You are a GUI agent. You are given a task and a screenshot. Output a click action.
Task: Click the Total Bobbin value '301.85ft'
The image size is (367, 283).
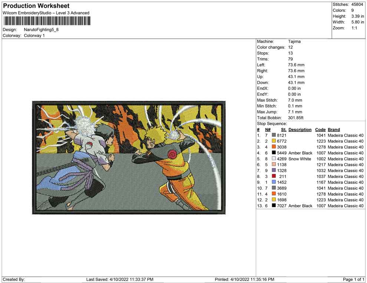tap(295, 118)
